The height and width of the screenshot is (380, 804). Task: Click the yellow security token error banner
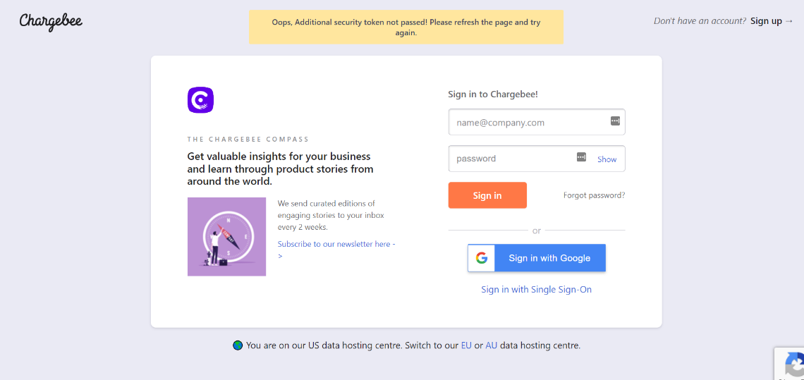point(406,27)
